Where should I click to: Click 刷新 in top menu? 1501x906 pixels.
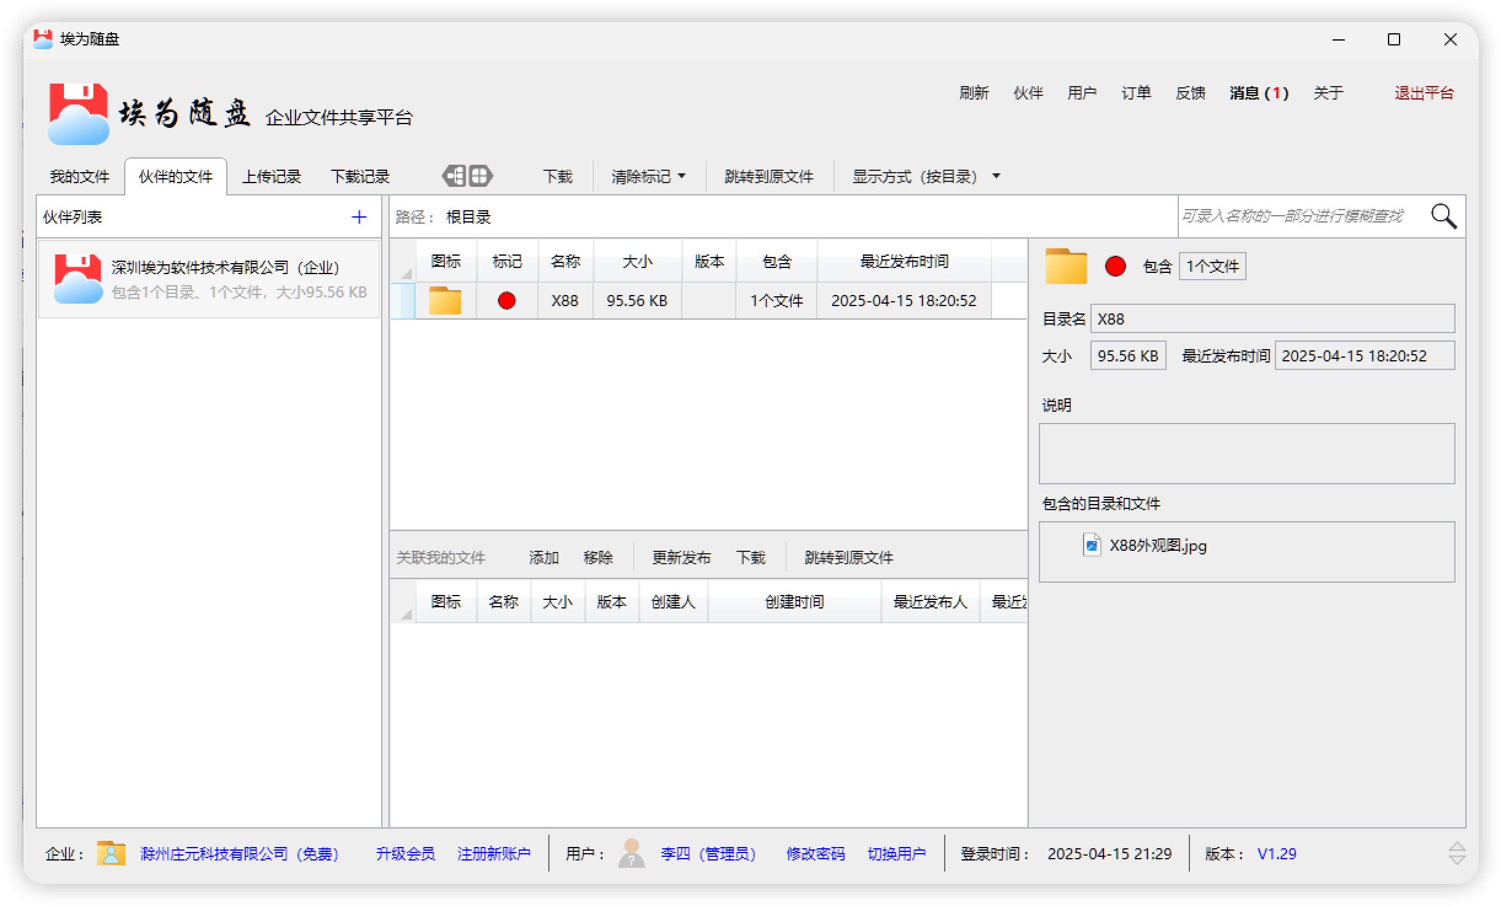(974, 93)
